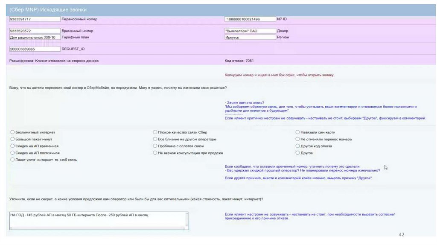Screen dimensions: 437x245
Task: Click the 'Переносимый номер' label
Action: click(x=79, y=19)
